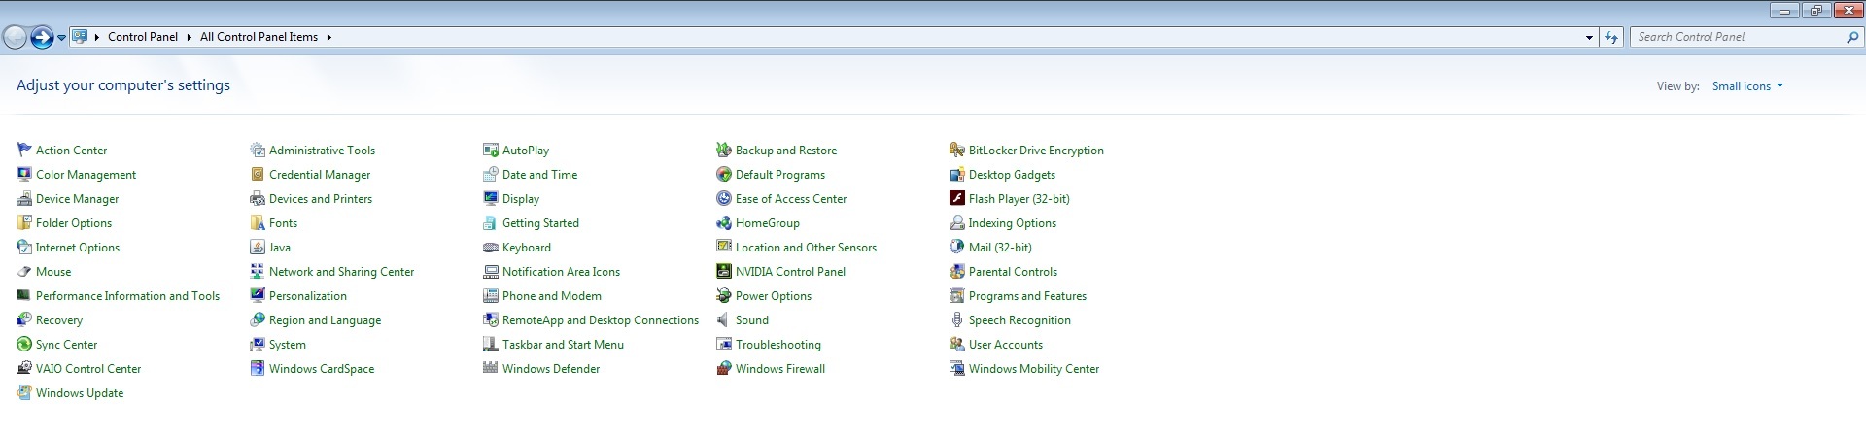Click the Action Center flag icon

24,151
